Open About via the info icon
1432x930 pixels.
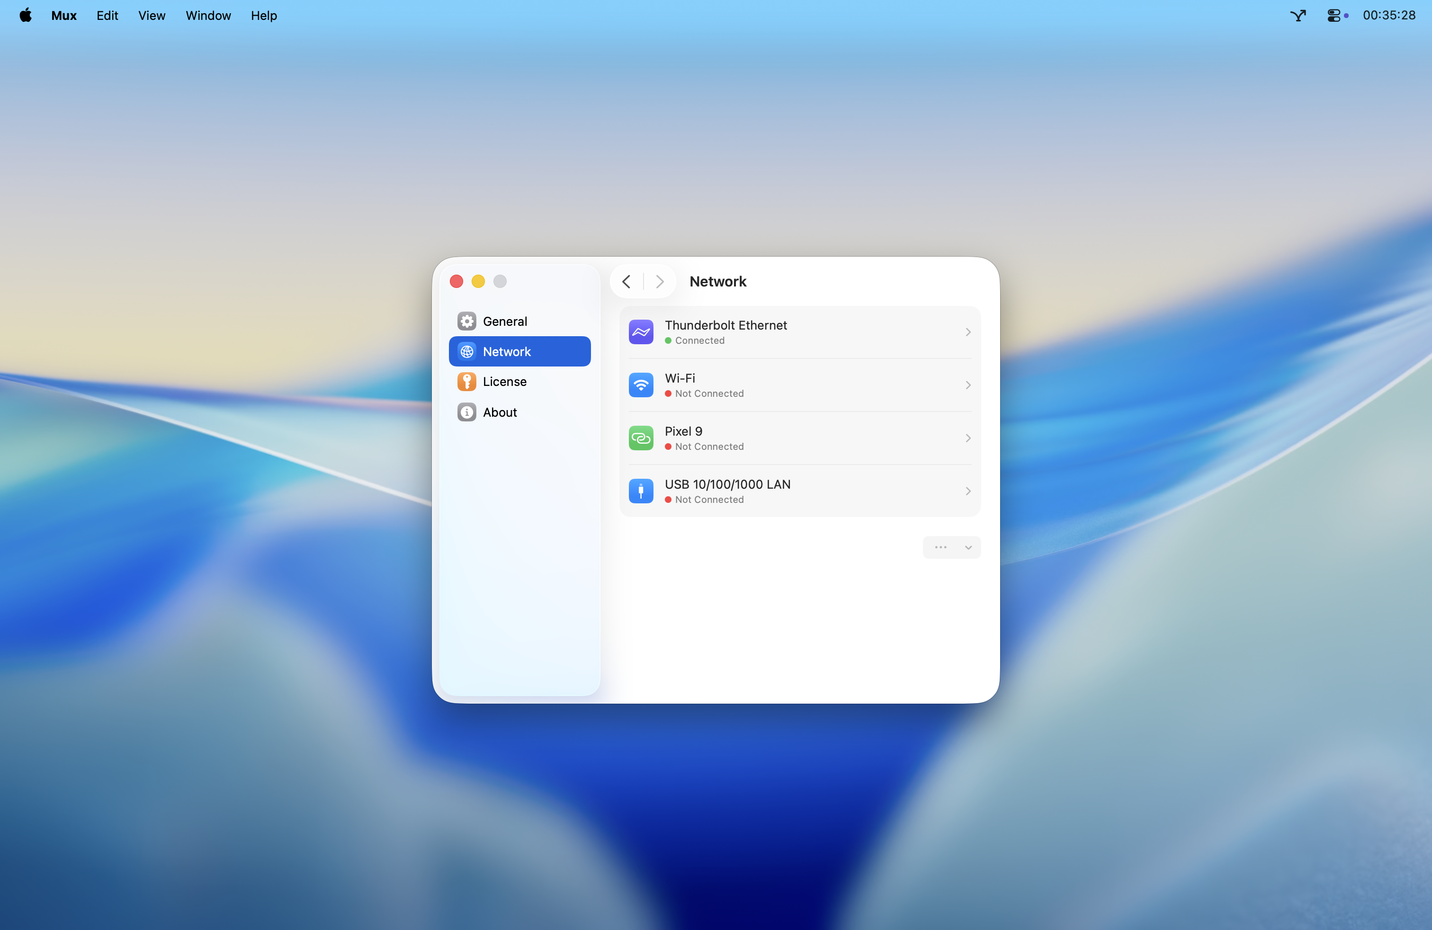pyautogui.click(x=467, y=412)
